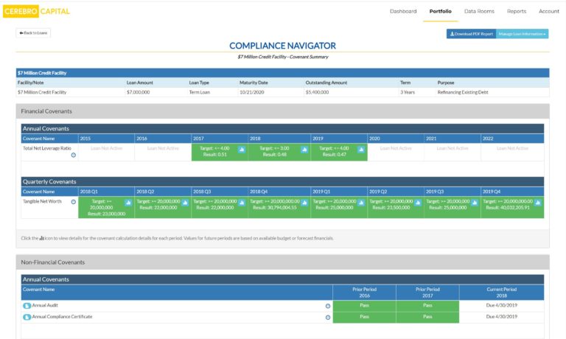
Task: Click Annual Compliance Certificate 2016 Pass cell
Action: [x=364, y=318]
